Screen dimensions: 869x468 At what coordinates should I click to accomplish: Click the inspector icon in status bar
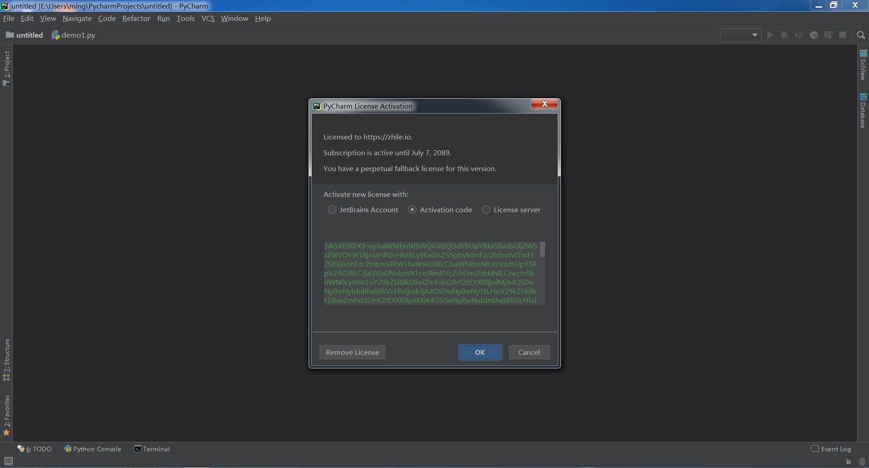862,462
